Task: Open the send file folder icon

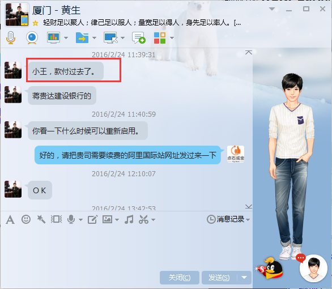Action: click(82, 38)
